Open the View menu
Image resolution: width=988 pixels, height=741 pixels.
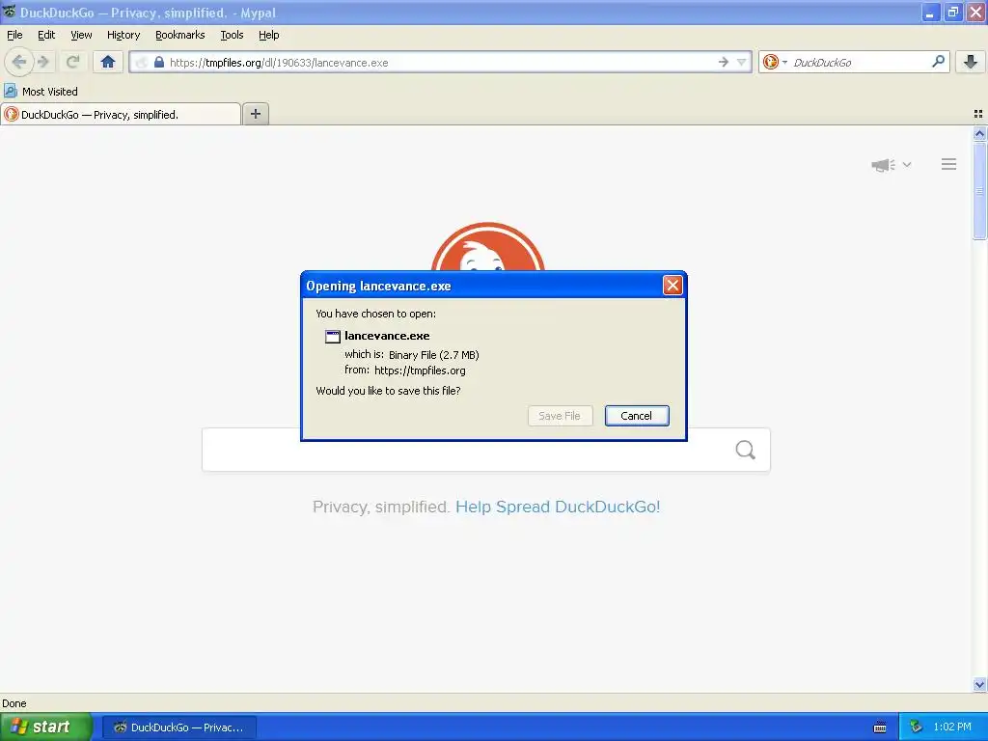pos(81,35)
